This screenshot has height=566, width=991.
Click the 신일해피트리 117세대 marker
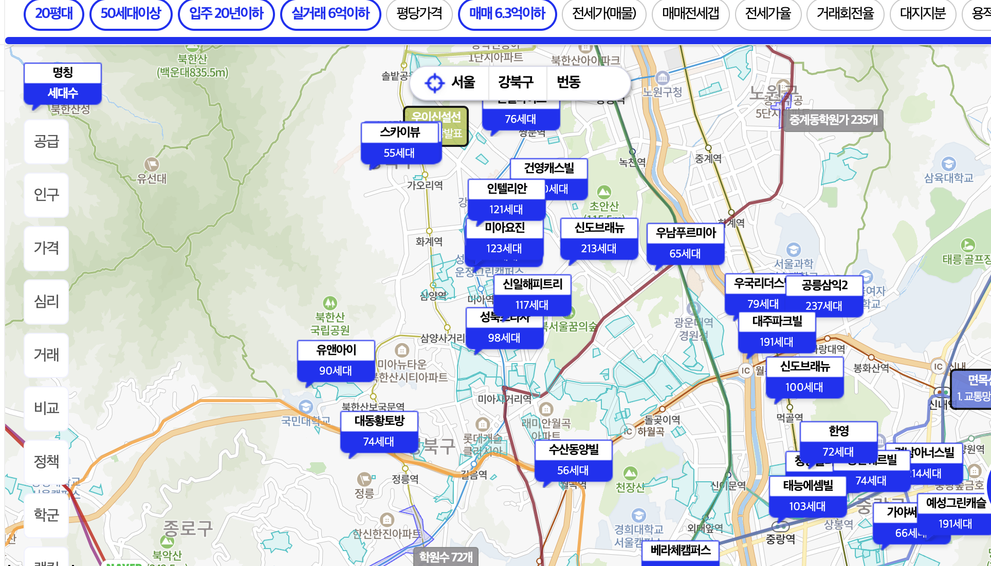tap(532, 295)
